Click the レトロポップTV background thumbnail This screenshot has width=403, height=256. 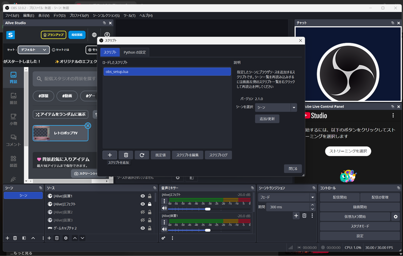(x=41, y=133)
